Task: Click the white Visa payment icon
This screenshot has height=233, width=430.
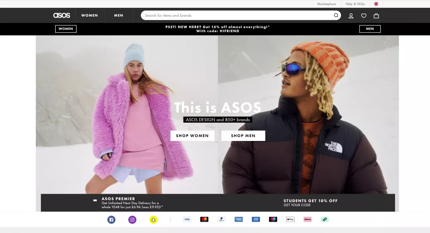Action: pos(187,219)
